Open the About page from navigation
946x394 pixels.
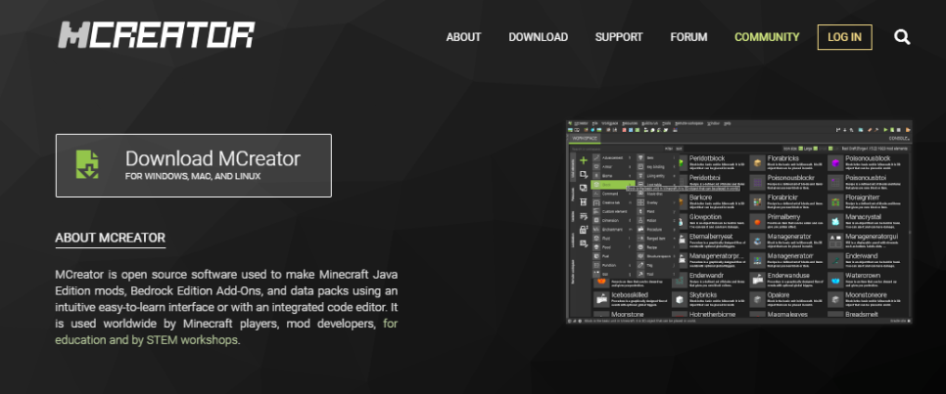coord(463,37)
